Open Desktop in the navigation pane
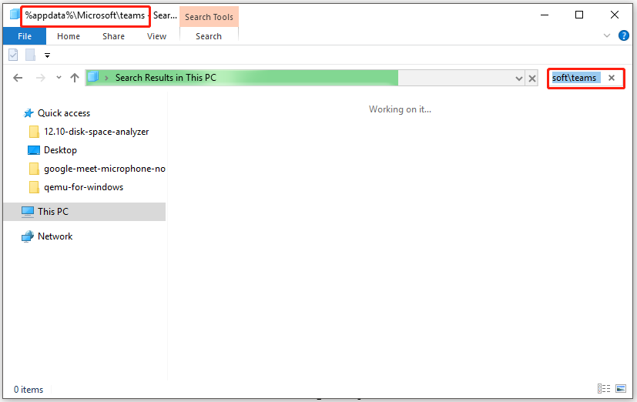 pos(60,150)
